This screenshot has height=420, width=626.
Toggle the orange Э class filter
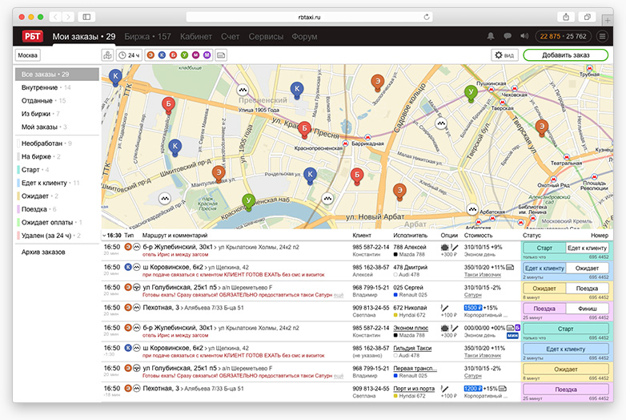[150, 55]
